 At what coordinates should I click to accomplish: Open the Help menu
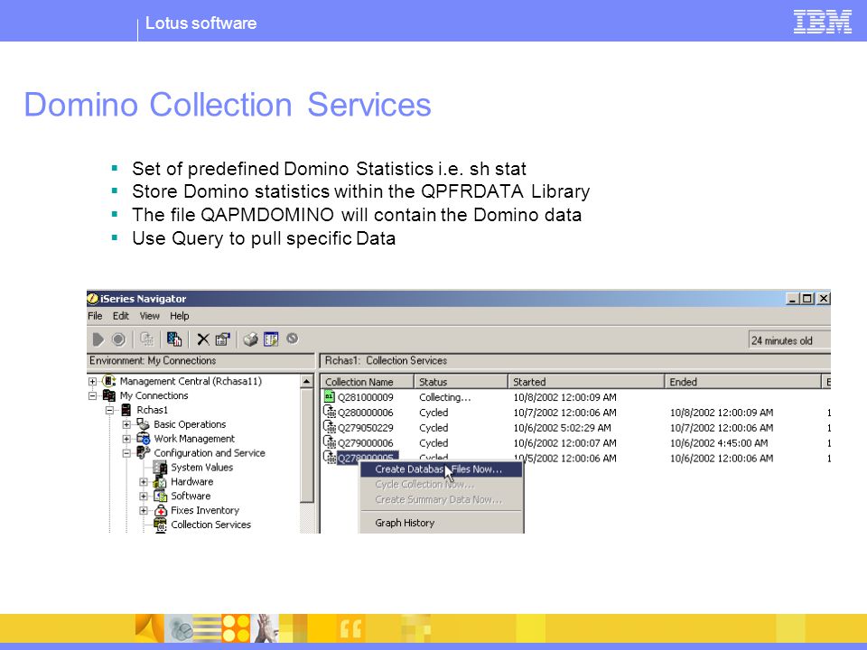pyautogui.click(x=179, y=316)
